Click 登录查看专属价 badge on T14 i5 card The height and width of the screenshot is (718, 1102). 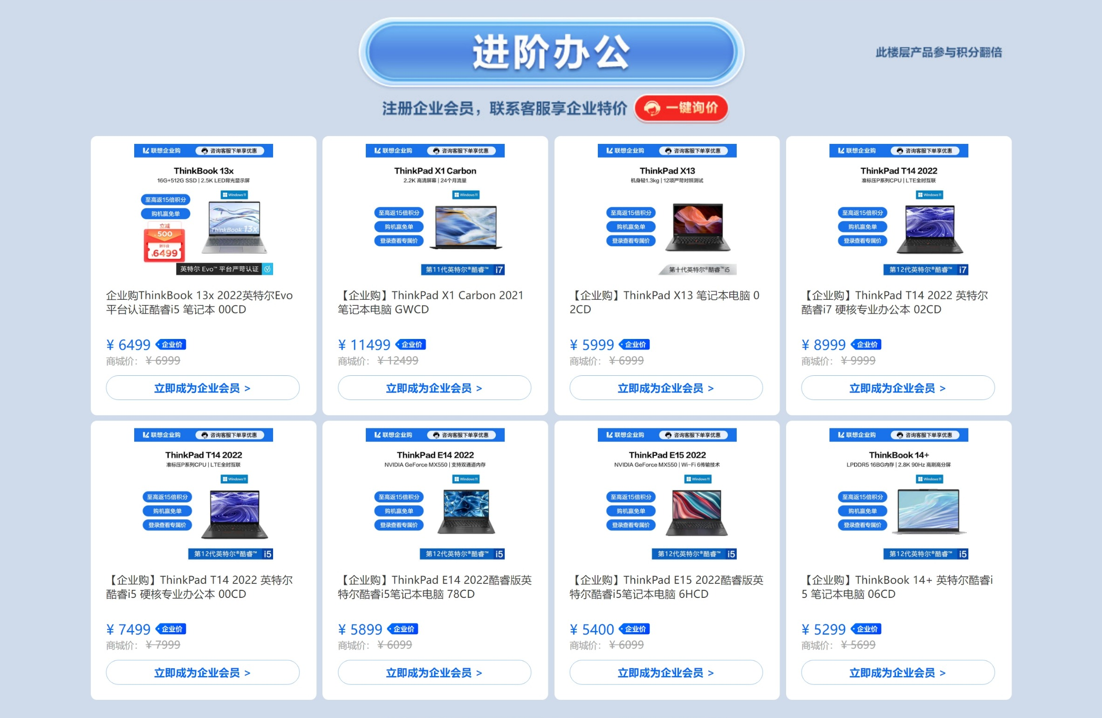[x=167, y=525]
